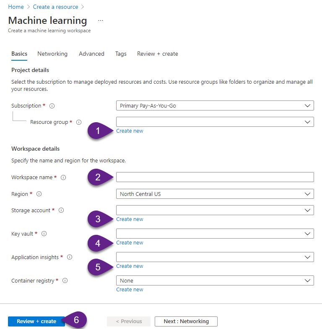322x329 pixels.
Task: Click the Key vault info icon
Action: click(x=44, y=234)
